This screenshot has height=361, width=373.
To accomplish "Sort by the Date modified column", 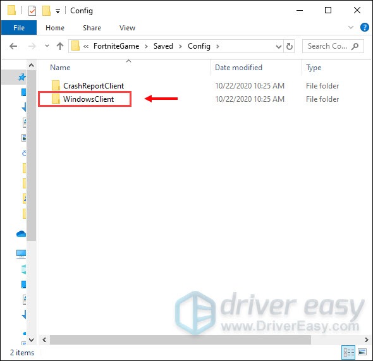I will coord(238,68).
